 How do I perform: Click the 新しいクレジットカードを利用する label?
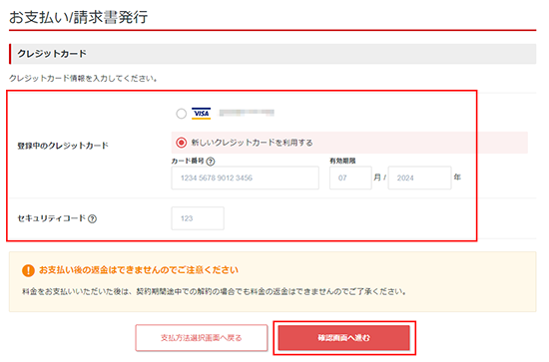pos(252,143)
